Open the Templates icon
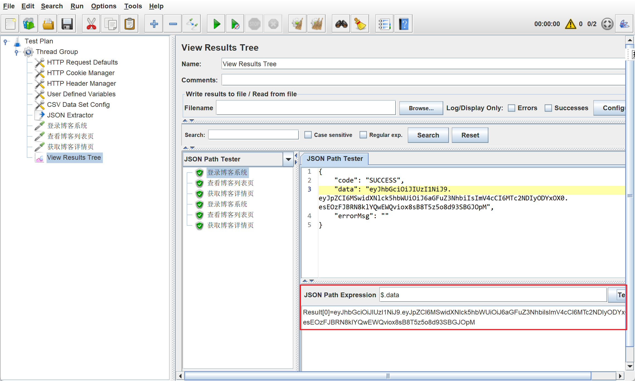The height and width of the screenshot is (381, 635). point(29,24)
